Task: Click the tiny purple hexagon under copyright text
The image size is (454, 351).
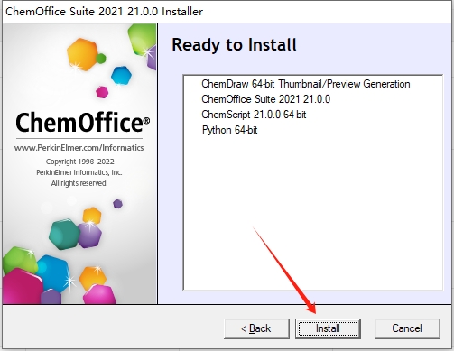Action: tap(117, 204)
